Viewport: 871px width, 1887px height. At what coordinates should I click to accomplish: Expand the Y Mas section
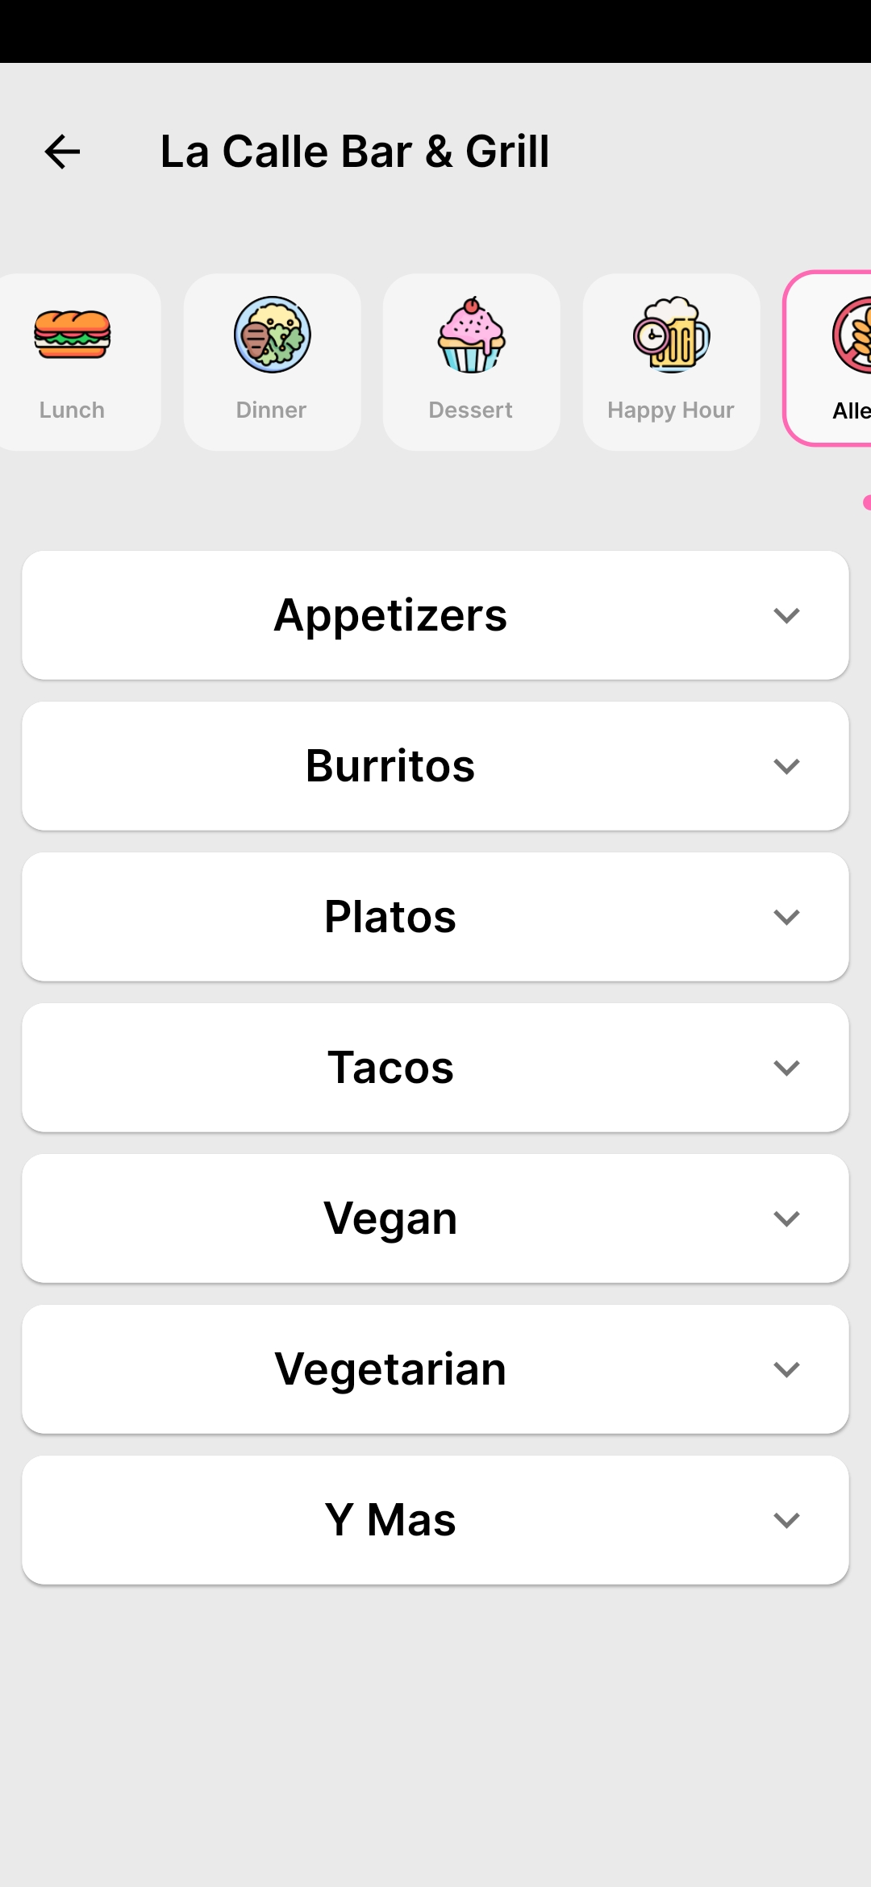click(x=390, y=1520)
